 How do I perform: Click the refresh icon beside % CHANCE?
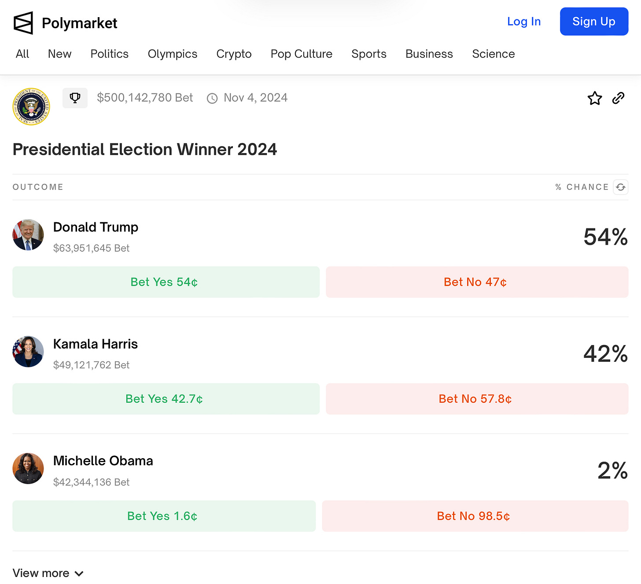coord(621,187)
